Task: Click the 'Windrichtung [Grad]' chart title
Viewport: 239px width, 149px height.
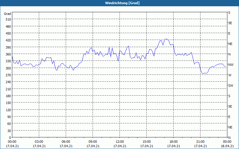Action: click(122, 3)
